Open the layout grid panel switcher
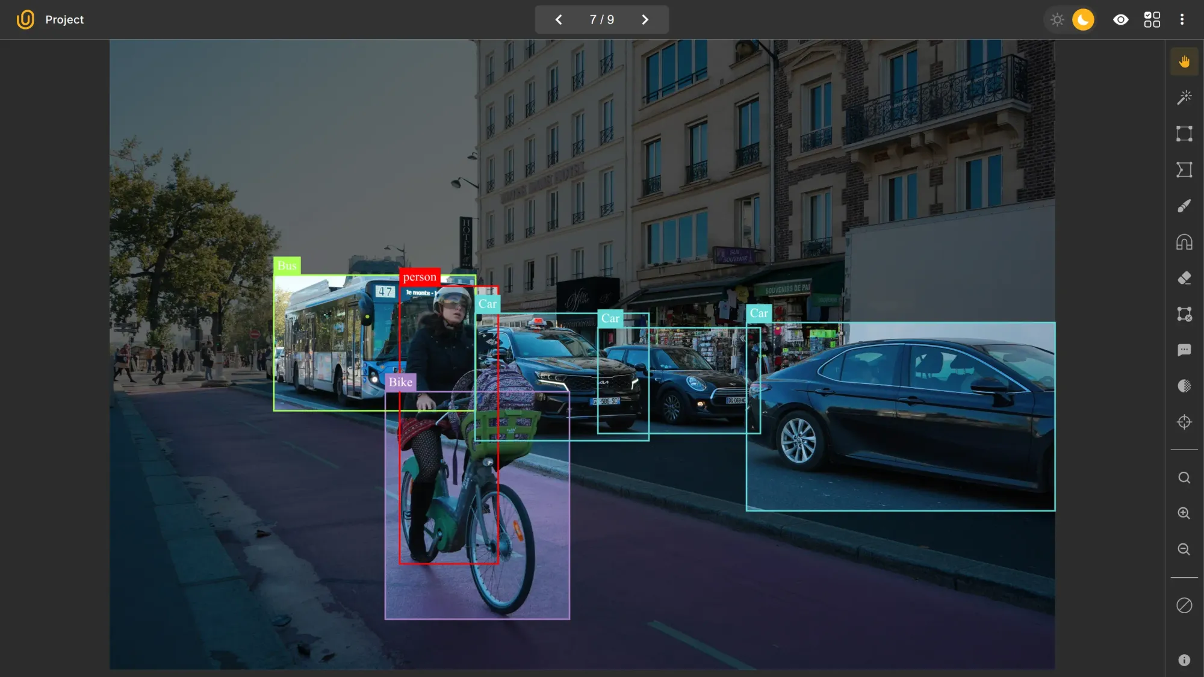Screen dimensions: 1204x677 1152,19
